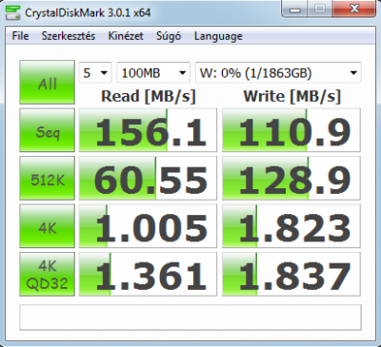
Task: Select the 4K QD32 write result 1.837
Action: point(291,274)
